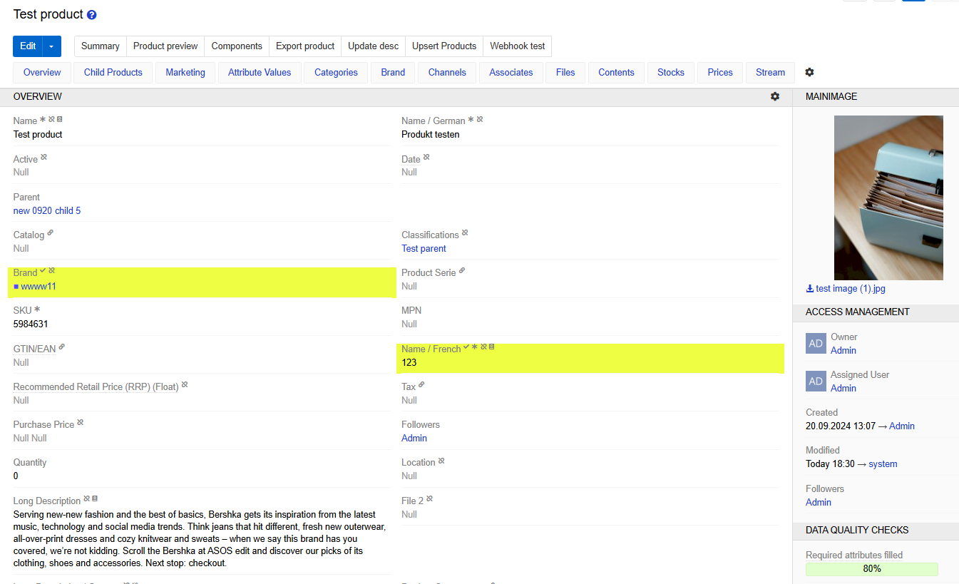Click the help icon beside Test product title

pos(91,15)
